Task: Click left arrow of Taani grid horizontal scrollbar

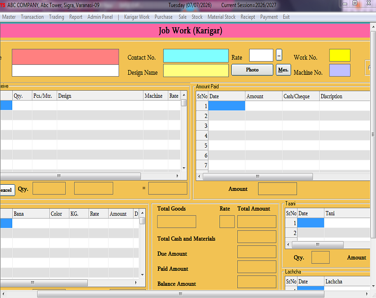Action: pos(288,244)
